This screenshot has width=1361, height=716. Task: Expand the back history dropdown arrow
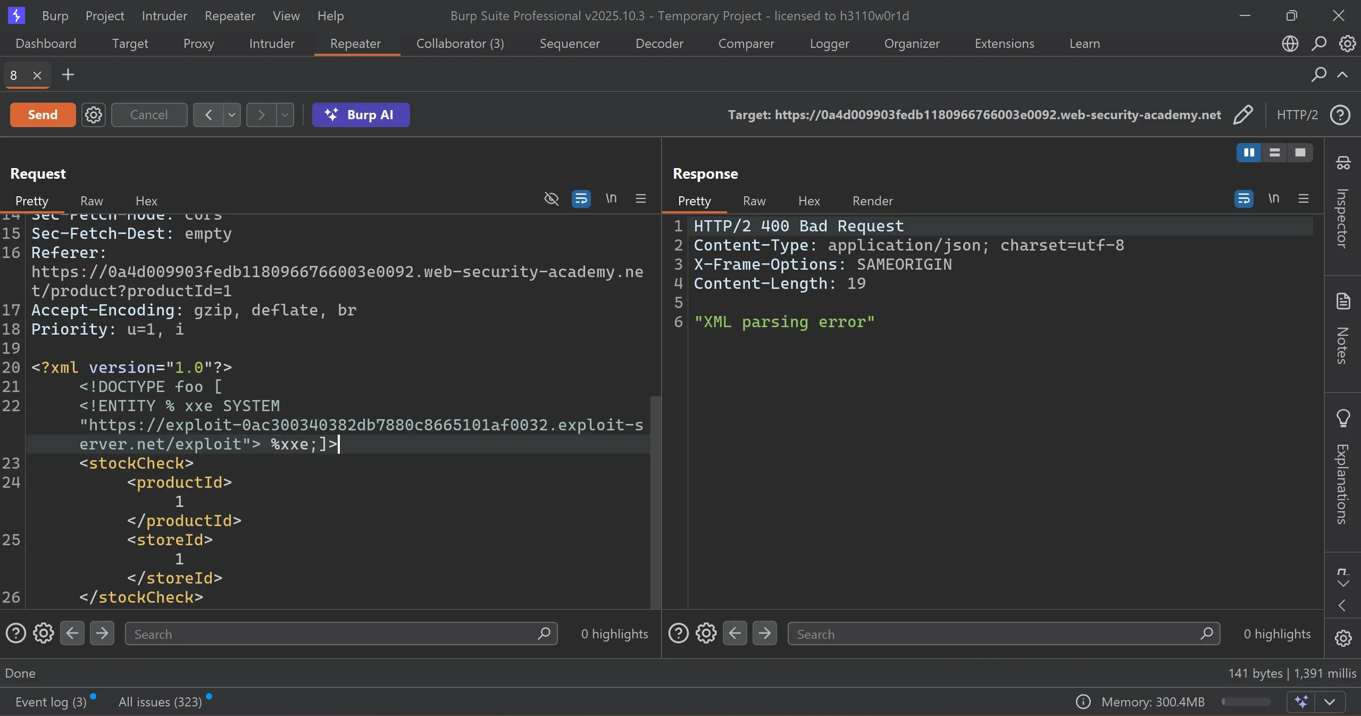[x=232, y=115]
